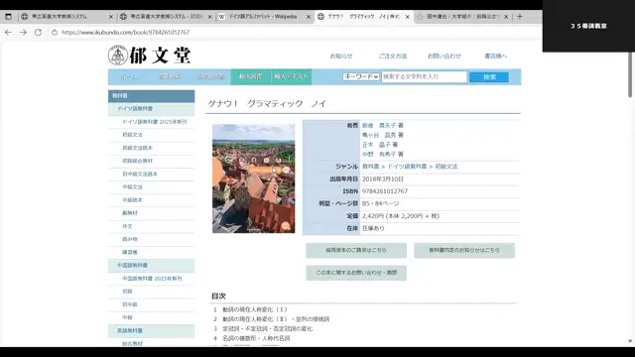635x357 pixels.
Task: Click この本に関するお問い合わせ・感想 button
Action: coord(356,273)
